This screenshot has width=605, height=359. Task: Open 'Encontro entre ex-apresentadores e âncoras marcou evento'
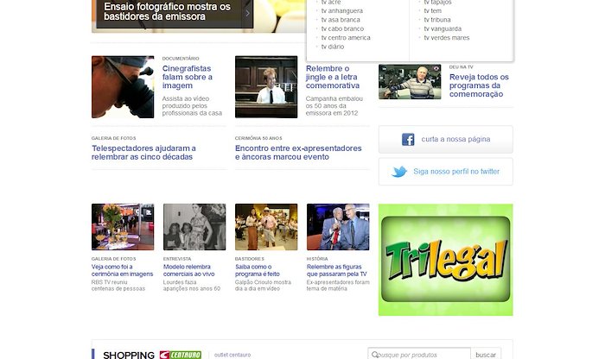tap(298, 152)
